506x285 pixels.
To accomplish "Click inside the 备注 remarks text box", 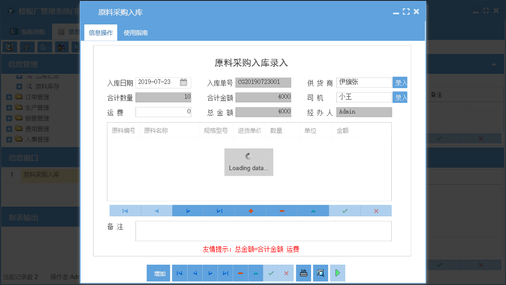I will (x=263, y=231).
